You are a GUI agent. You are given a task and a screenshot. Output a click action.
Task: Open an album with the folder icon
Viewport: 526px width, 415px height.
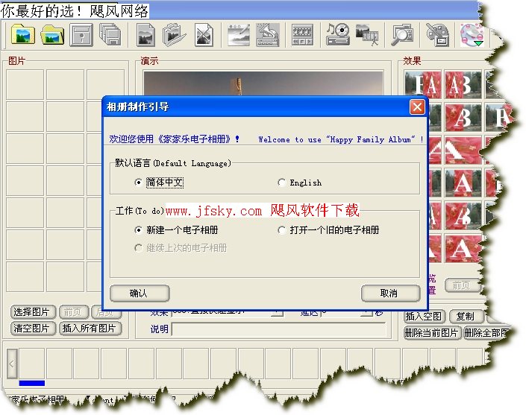click(52, 34)
